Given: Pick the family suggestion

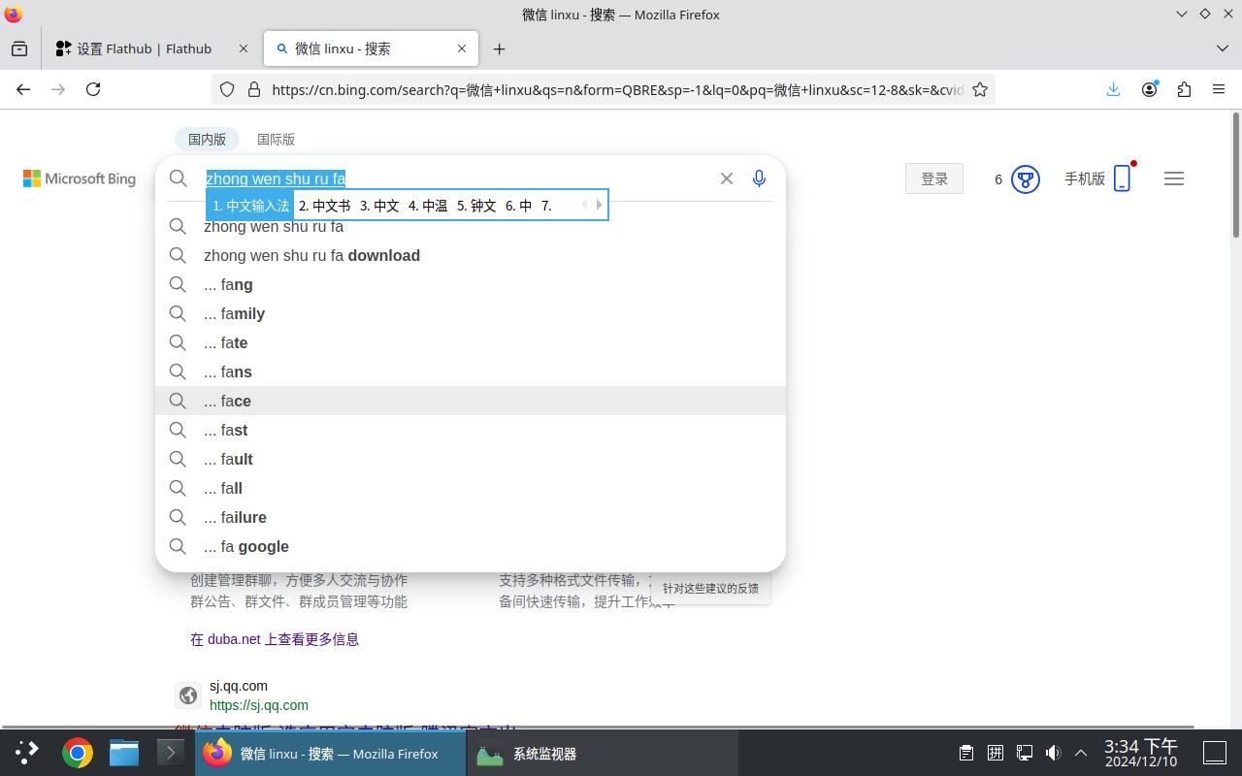Looking at the screenshot, I should click(x=471, y=313).
